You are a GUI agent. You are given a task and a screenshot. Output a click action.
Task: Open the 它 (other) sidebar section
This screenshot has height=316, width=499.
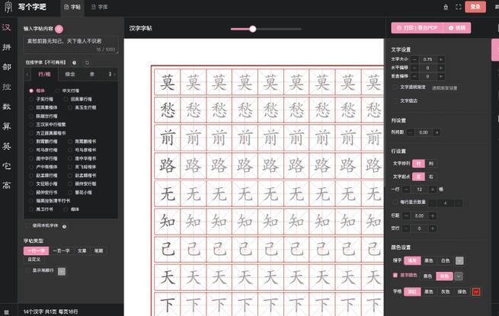6,165
